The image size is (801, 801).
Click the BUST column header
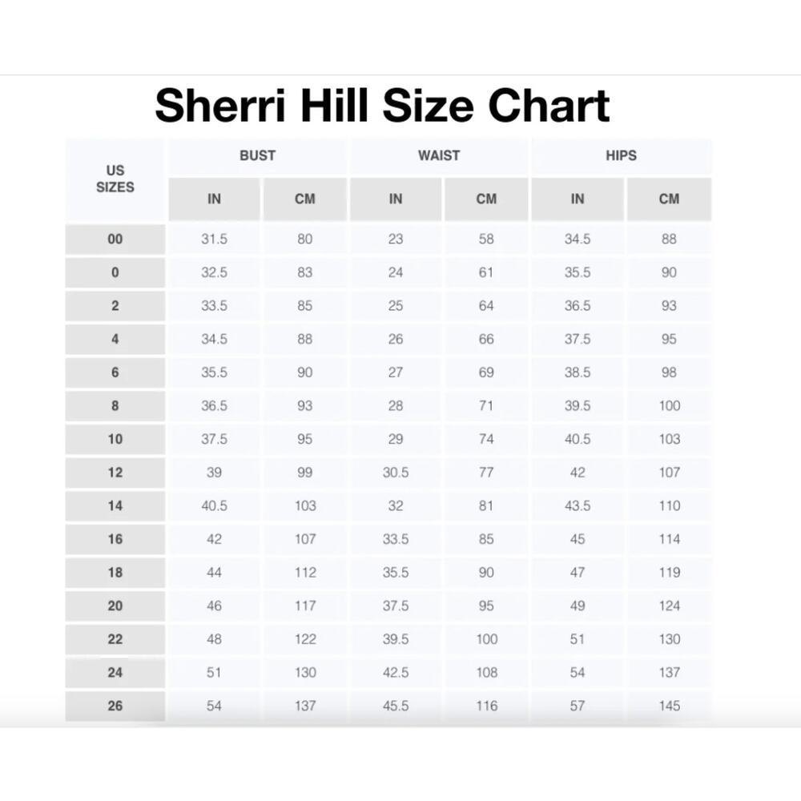point(257,155)
